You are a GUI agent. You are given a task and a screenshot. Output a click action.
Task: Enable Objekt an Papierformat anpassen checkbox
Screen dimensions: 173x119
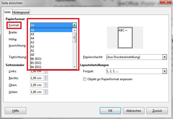click(x=85, y=79)
